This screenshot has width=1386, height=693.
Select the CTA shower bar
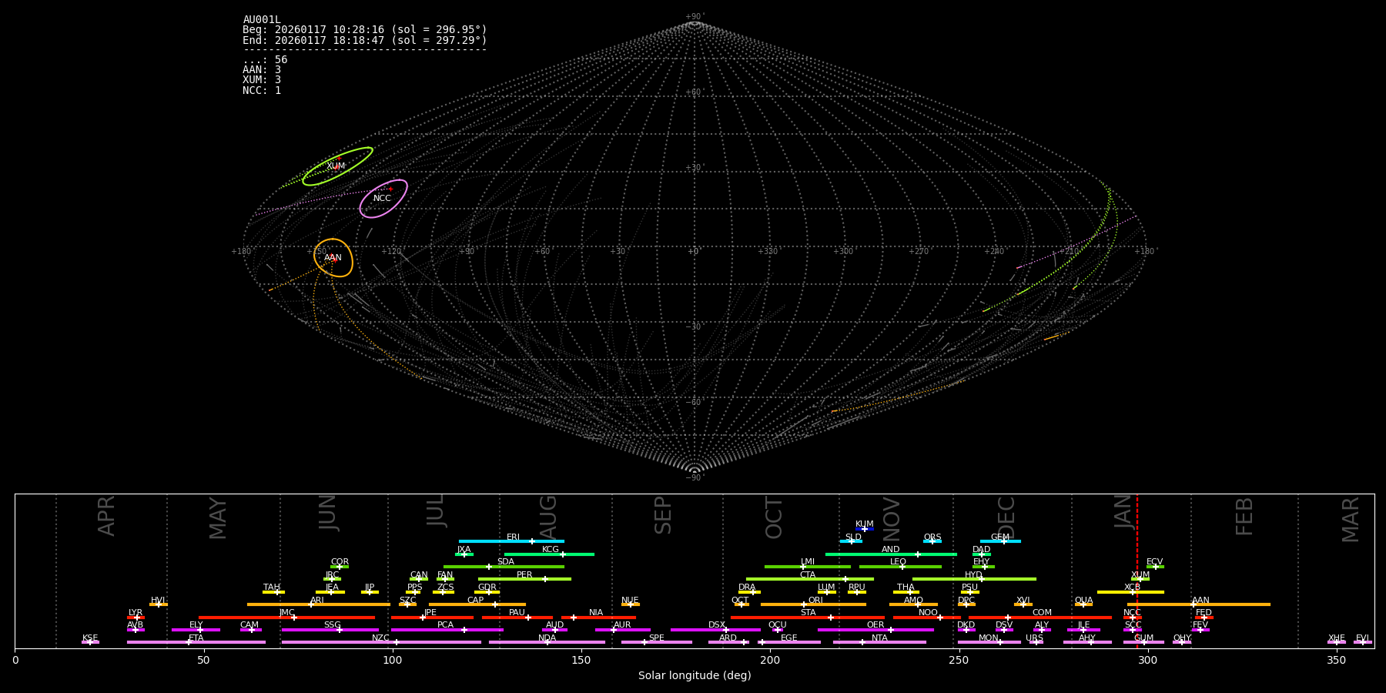810,579
